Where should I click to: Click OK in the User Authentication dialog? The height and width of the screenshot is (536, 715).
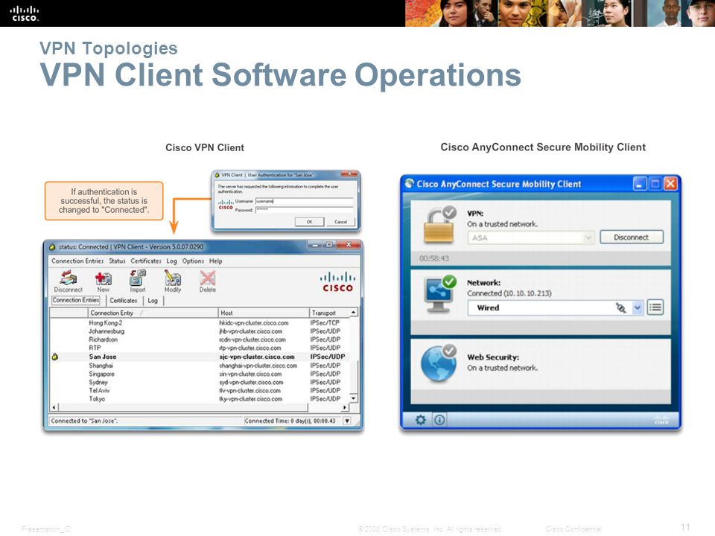[x=309, y=222]
